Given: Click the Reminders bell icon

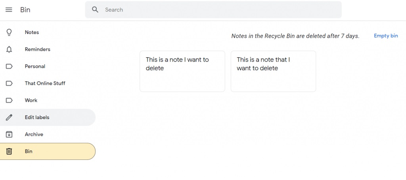Looking at the screenshot, I should [x=9, y=49].
